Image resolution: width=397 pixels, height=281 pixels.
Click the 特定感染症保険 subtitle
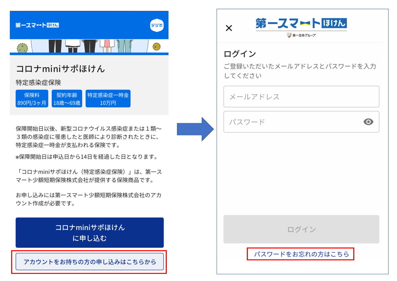point(38,83)
